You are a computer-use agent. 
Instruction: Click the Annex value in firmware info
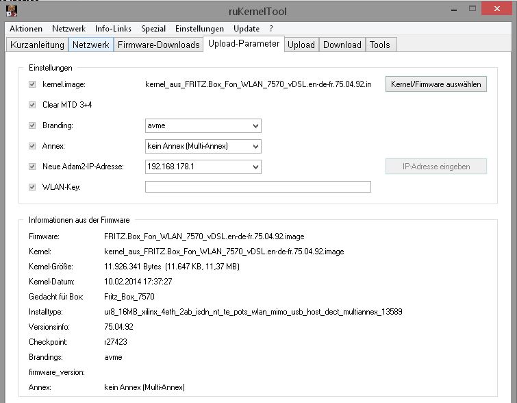pos(144,387)
